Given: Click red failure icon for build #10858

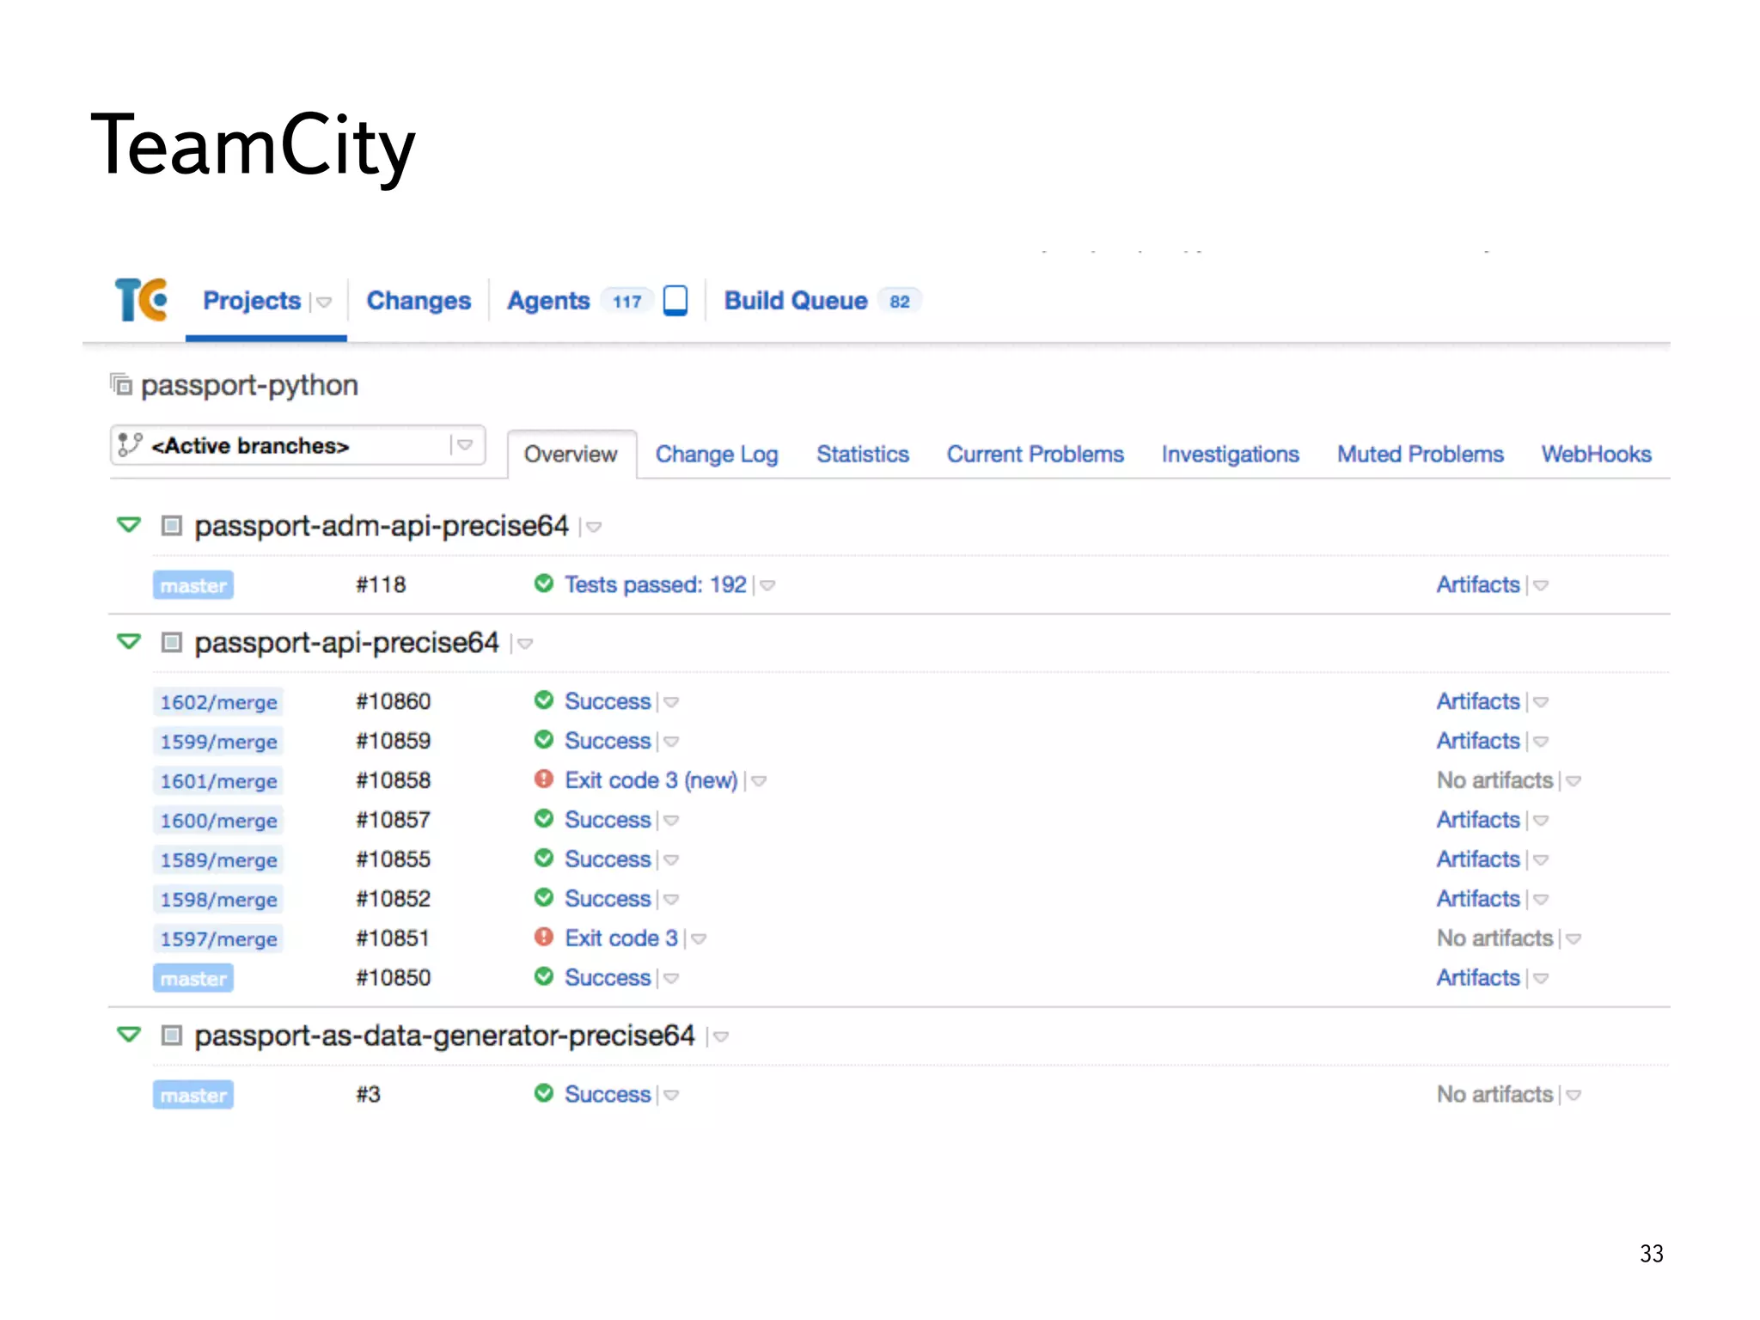Looking at the screenshot, I should (544, 779).
